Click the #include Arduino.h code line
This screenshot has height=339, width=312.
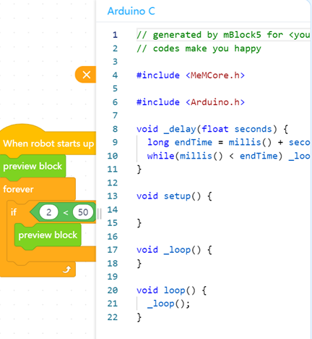191,102
